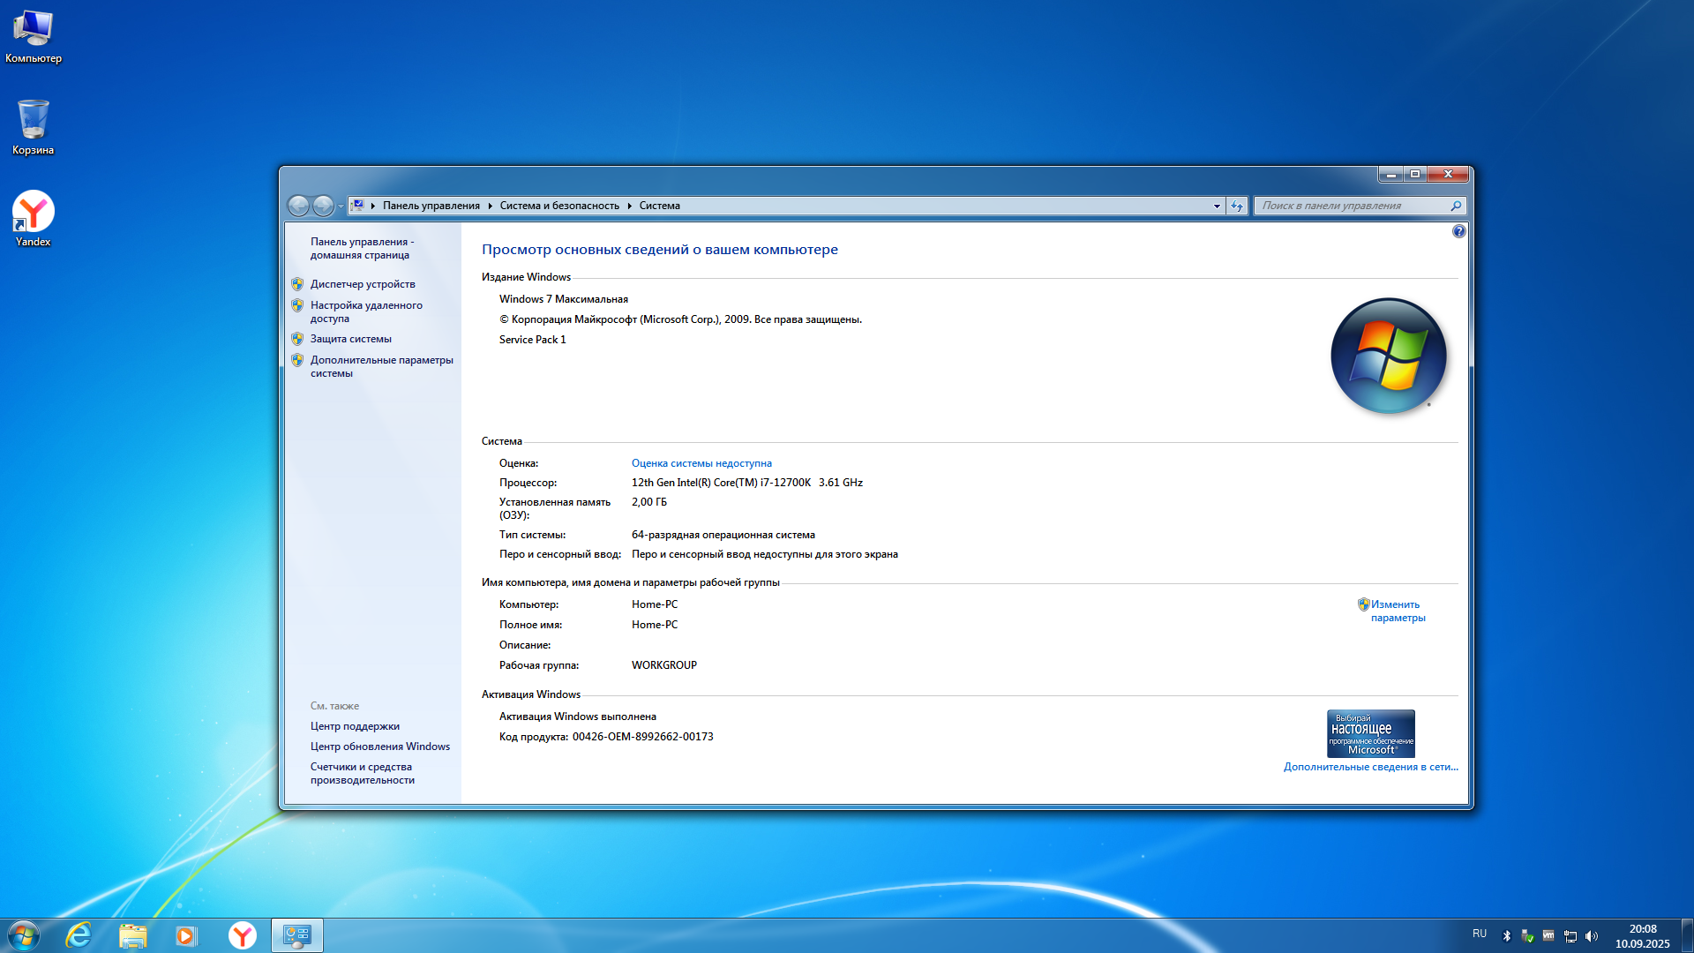Navigate to Панель управления in the breadcrumb

pyautogui.click(x=430, y=206)
